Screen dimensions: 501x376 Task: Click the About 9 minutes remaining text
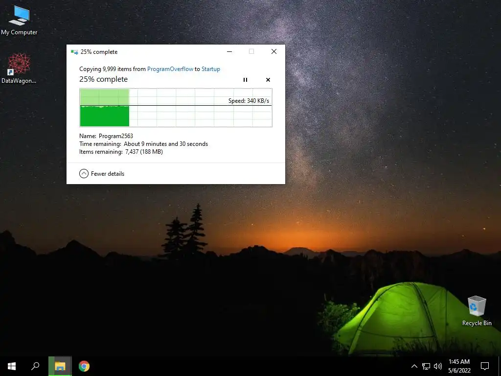point(143,144)
